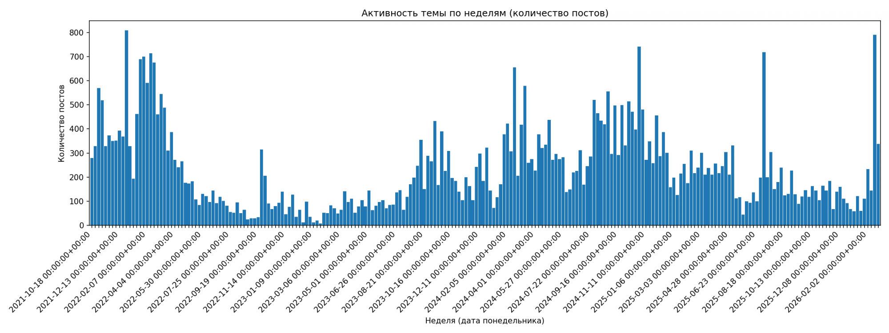
Task: Click the x-axis date label 2021-10-18
Action: click(x=51, y=272)
